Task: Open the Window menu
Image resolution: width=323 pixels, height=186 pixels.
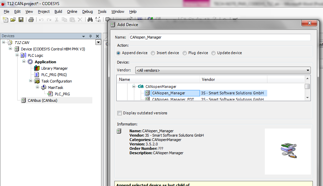Action: click(118, 11)
